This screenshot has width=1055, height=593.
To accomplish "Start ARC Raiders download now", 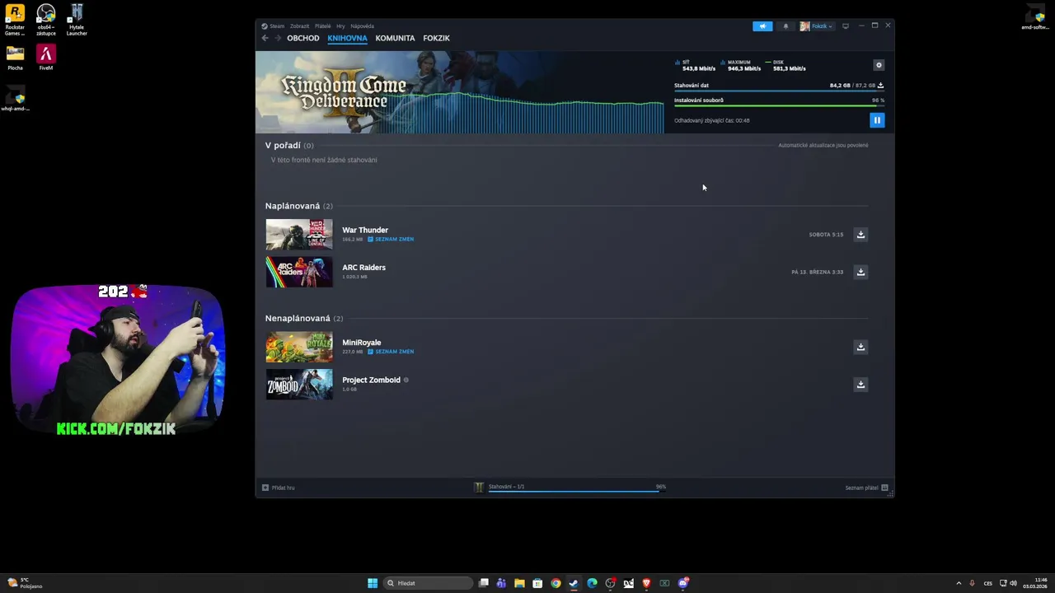I will tap(860, 272).
